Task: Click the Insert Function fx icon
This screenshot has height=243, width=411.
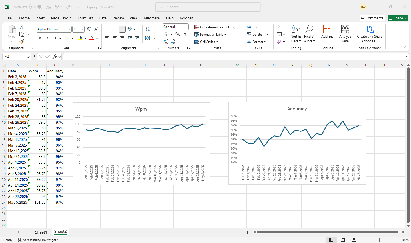Action: pos(55,57)
